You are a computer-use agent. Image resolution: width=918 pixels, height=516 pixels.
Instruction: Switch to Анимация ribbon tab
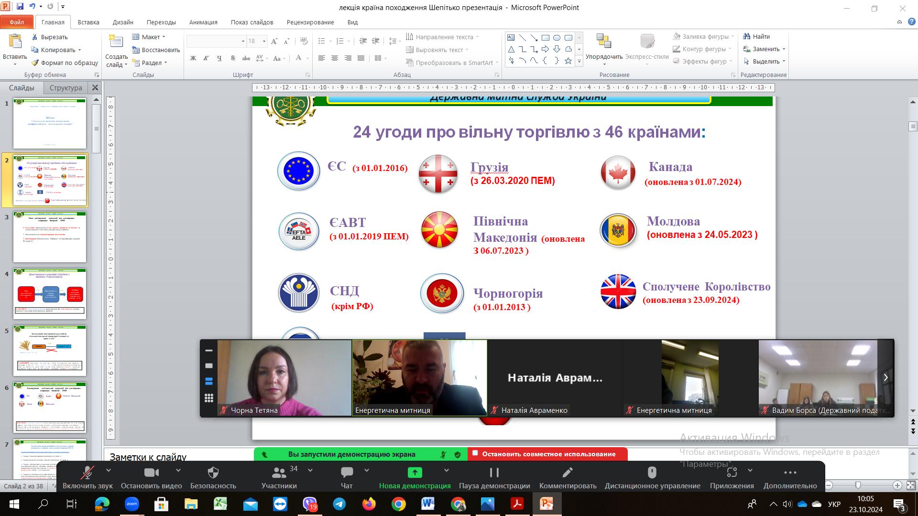(x=203, y=22)
